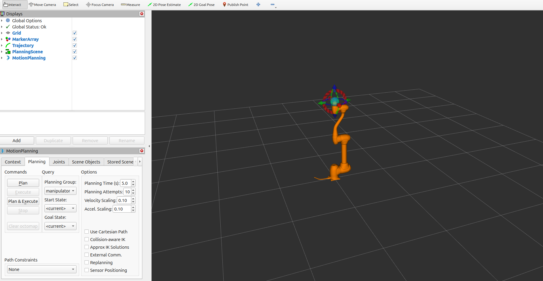Pick the Measure tool

tap(130, 4)
